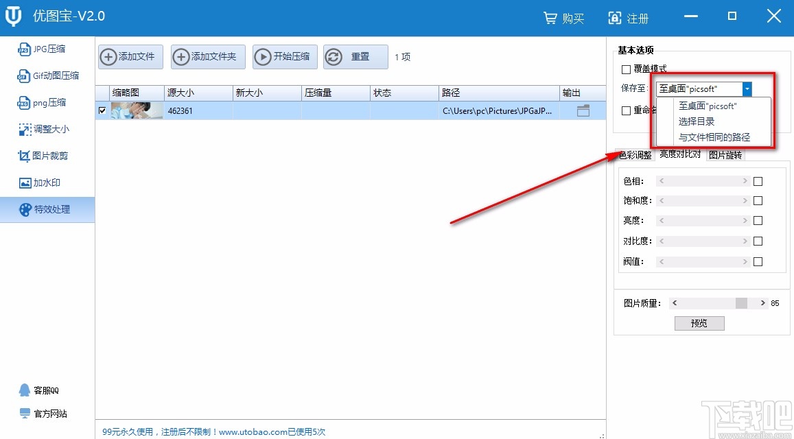Enable 阈值 checkbox

pos(758,262)
